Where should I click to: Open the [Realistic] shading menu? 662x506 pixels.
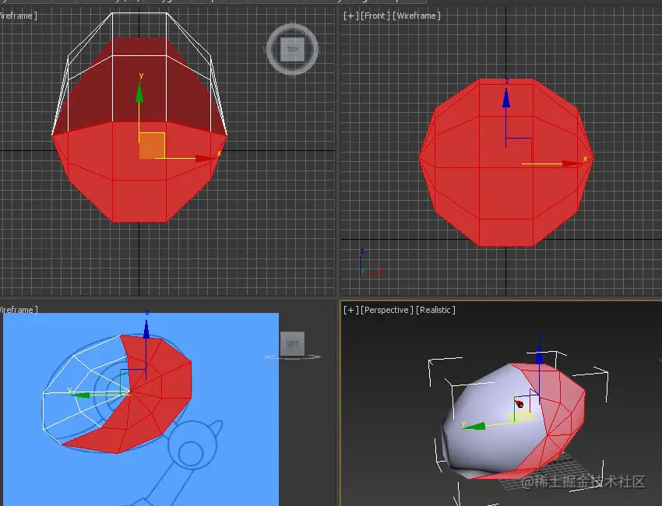coord(435,310)
